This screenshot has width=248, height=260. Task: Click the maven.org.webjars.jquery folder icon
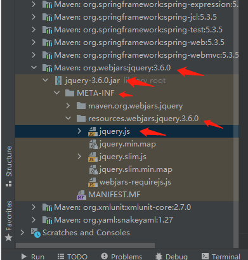[81, 106]
